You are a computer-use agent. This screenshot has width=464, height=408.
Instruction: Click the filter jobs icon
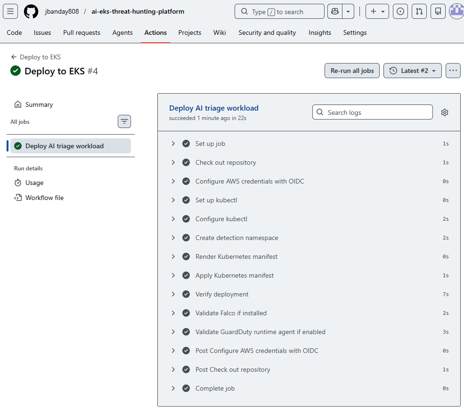click(124, 121)
